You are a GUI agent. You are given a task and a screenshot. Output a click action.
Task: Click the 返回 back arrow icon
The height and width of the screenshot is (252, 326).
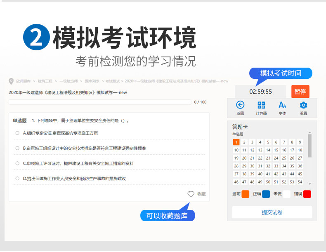pos(240,105)
